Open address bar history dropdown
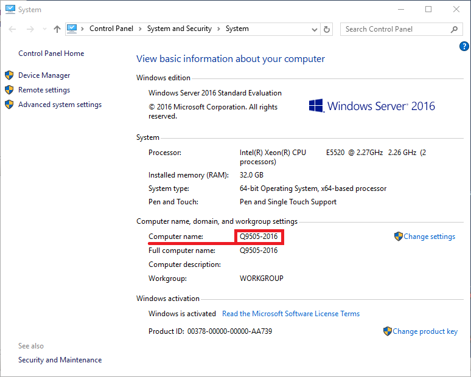The width and height of the screenshot is (471, 377). (315, 29)
